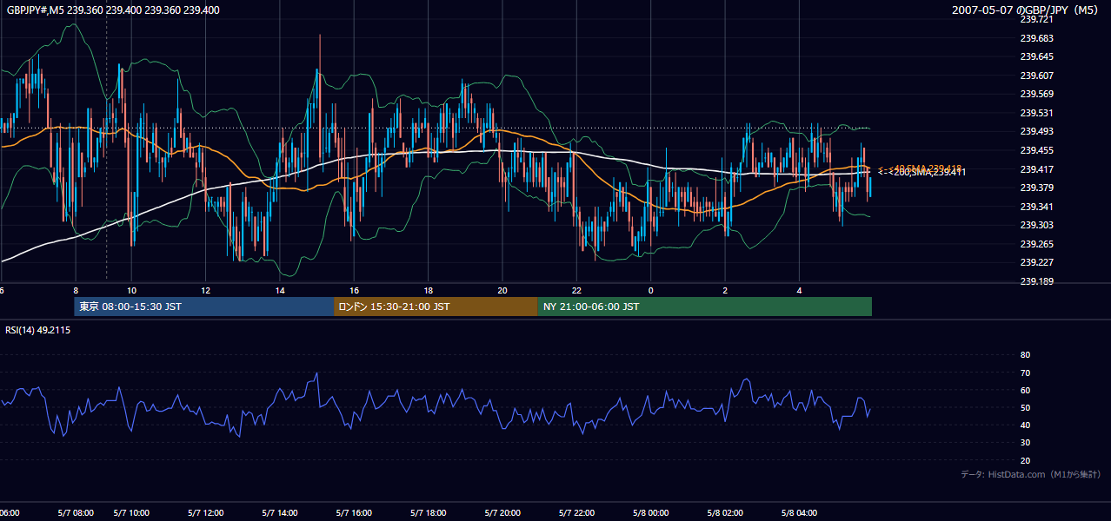Click price level 239.189 on the axis
This screenshot has width=1111, height=521.
coord(1036,281)
